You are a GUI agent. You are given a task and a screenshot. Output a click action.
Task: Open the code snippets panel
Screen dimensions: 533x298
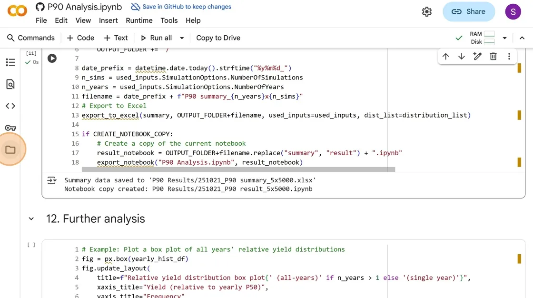coord(10,106)
